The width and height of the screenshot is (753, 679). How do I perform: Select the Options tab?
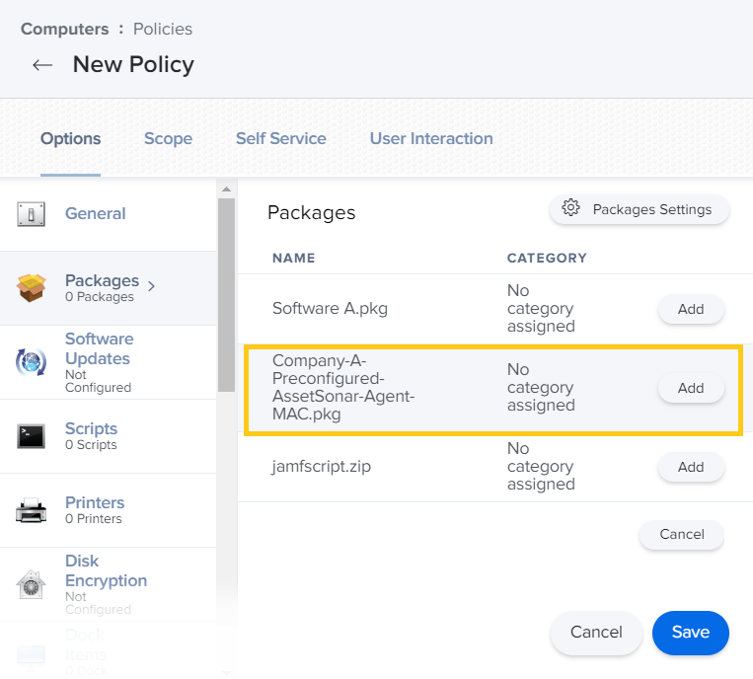click(70, 138)
